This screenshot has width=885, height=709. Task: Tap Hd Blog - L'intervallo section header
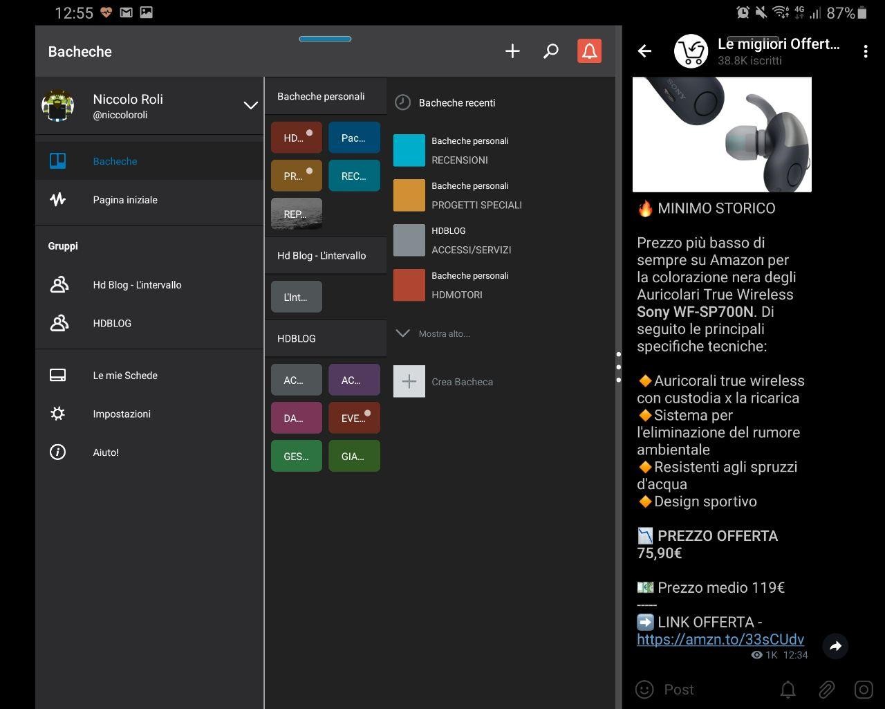pos(326,255)
